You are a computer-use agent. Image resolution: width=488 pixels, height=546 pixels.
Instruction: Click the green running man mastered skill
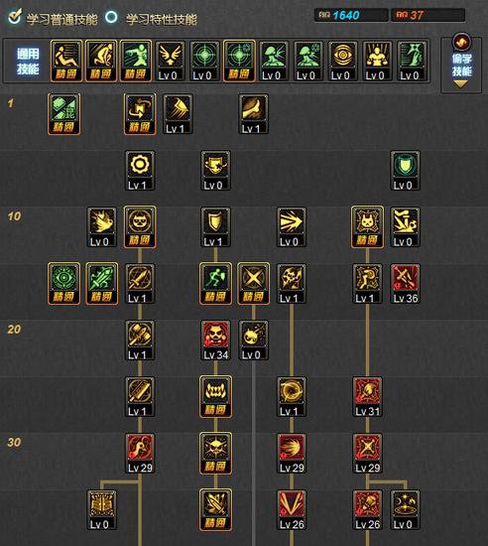coord(215,284)
